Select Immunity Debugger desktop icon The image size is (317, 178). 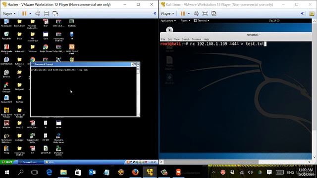pos(6,88)
